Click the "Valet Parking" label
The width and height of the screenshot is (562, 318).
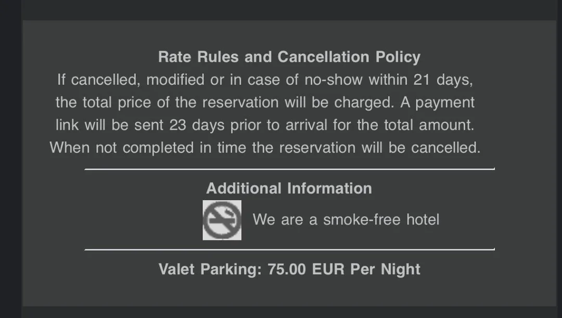coord(207,270)
